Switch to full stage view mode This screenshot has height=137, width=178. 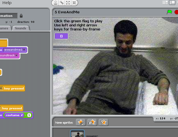(172, 3)
